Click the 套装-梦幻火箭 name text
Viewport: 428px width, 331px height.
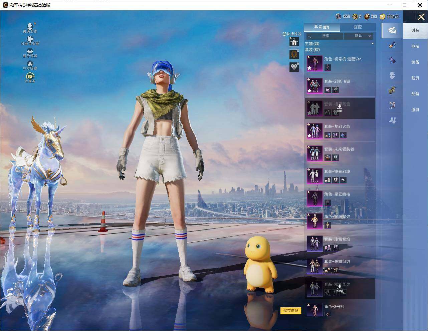pyautogui.click(x=337, y=126)
